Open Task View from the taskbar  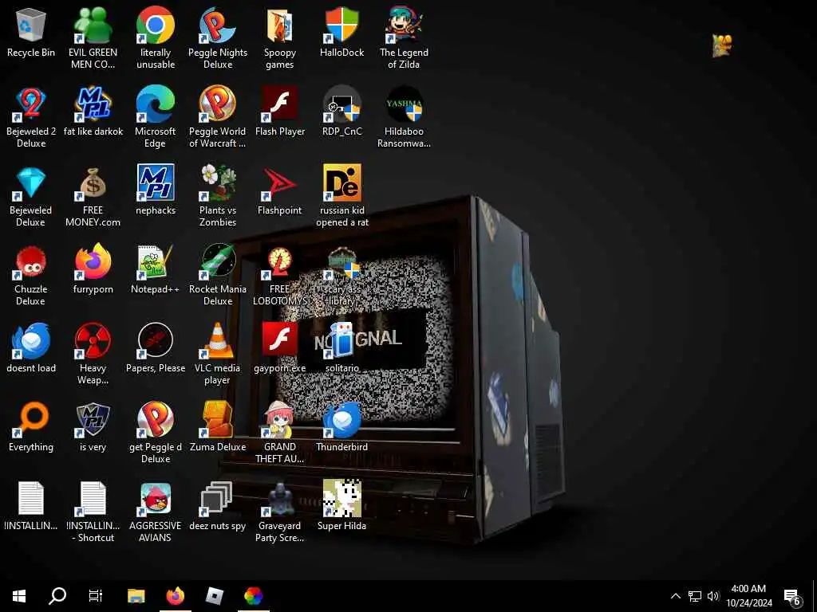tap(96, 595)
